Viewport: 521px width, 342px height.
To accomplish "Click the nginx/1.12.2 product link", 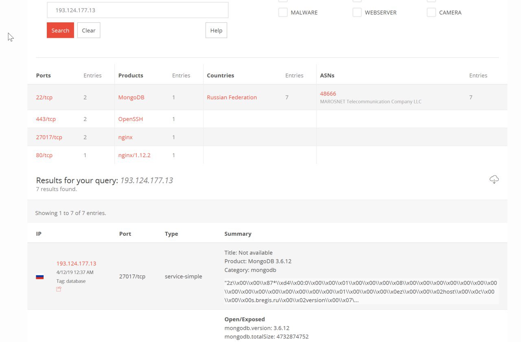I will pos(134,155).
